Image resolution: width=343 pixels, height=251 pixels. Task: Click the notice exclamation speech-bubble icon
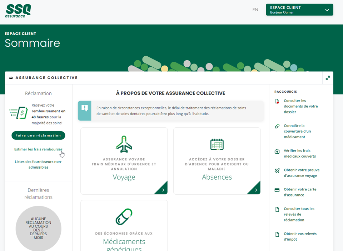click(x=84, y=108)
